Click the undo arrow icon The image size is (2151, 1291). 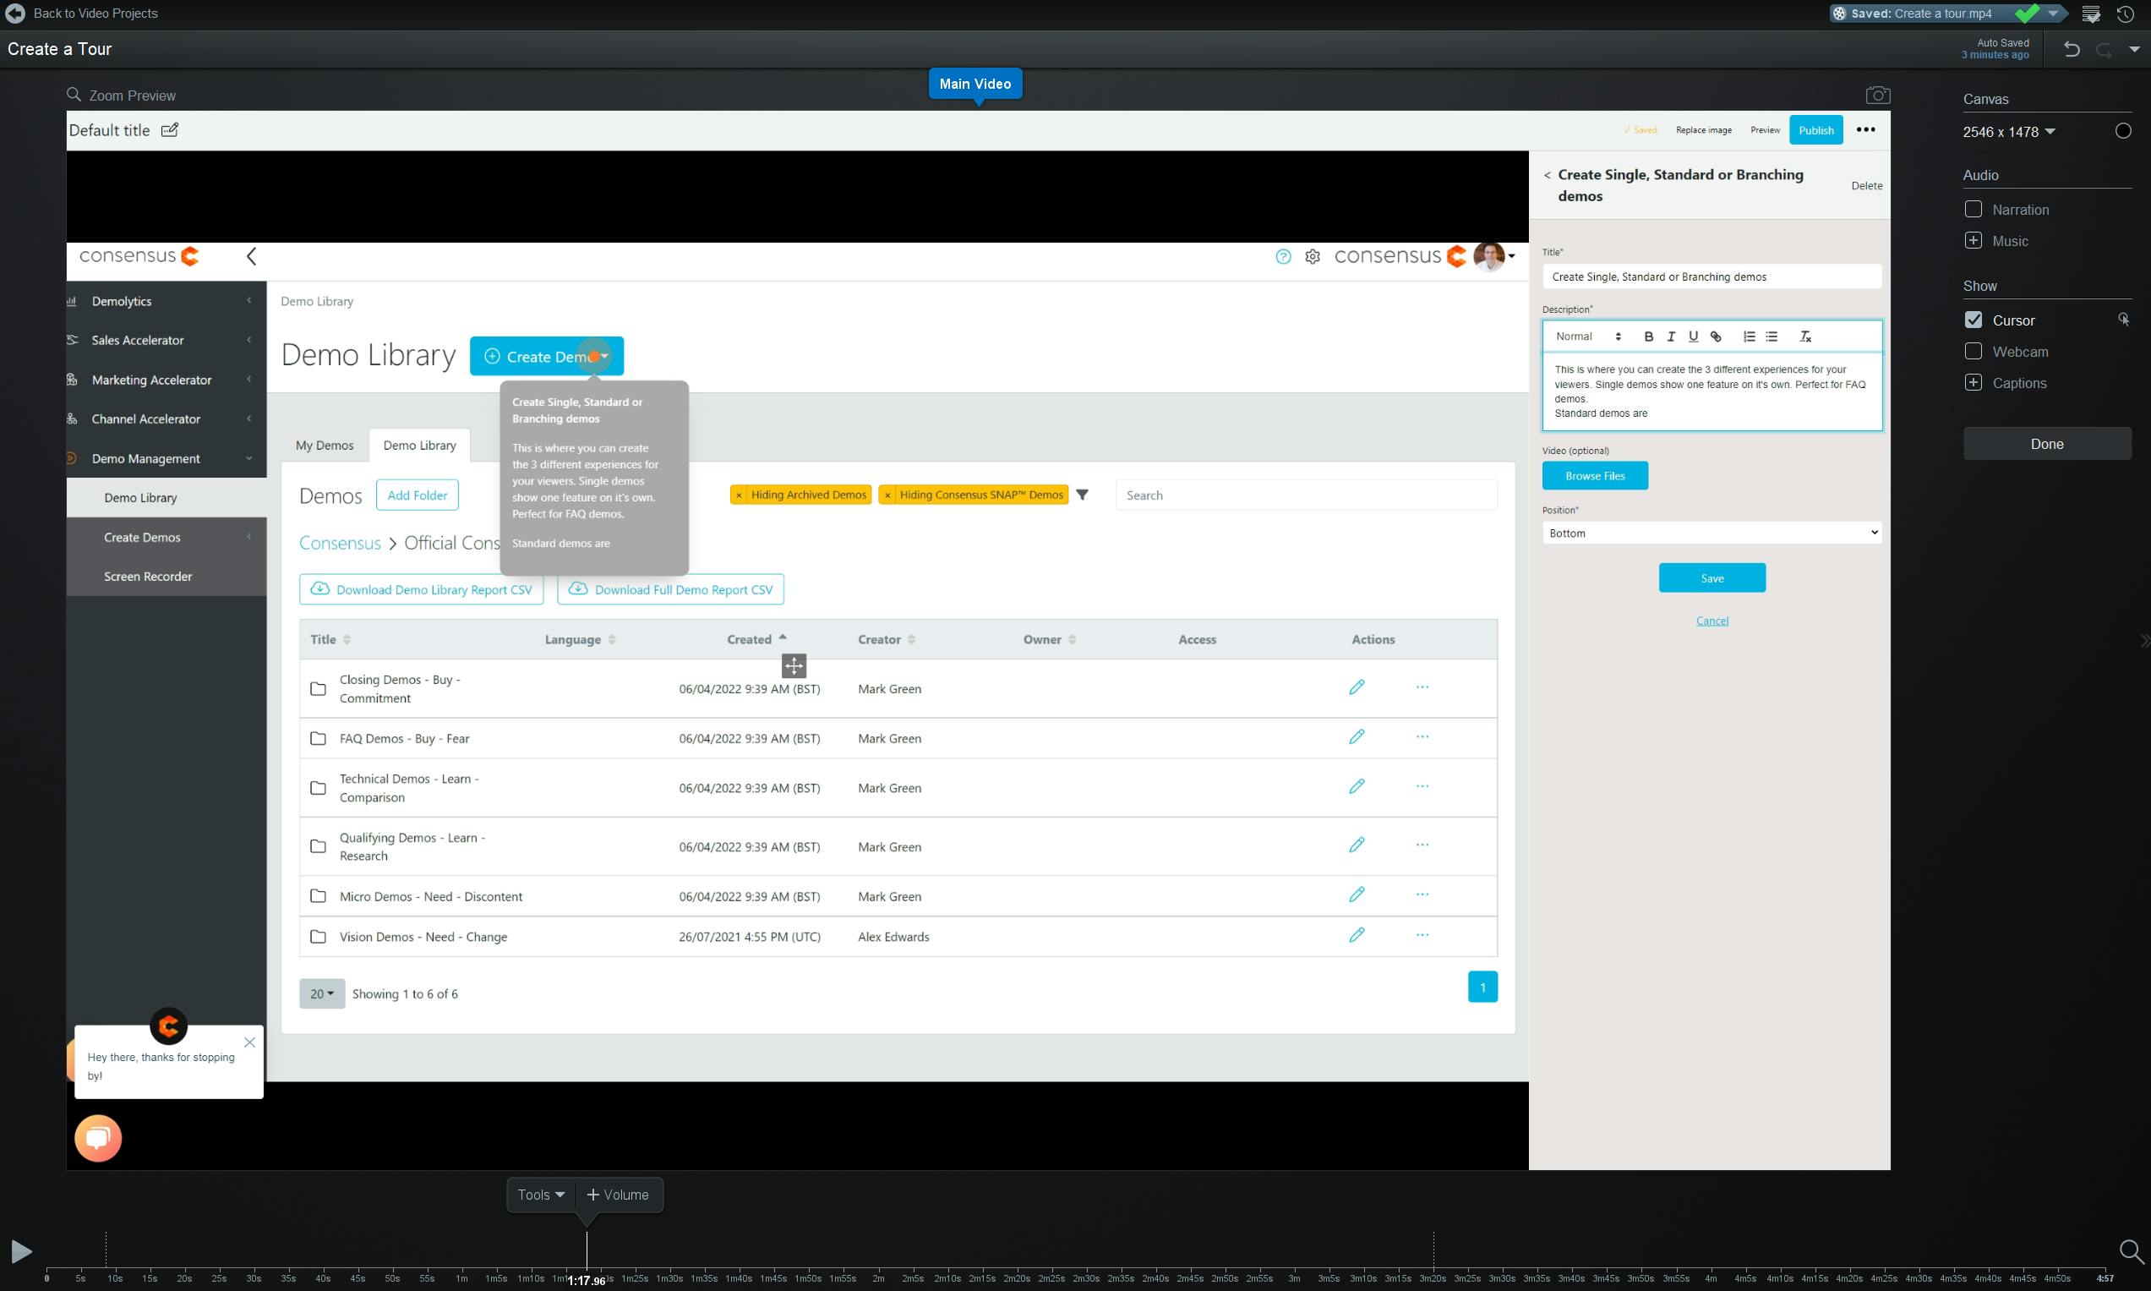click(x=2071, y=50)
